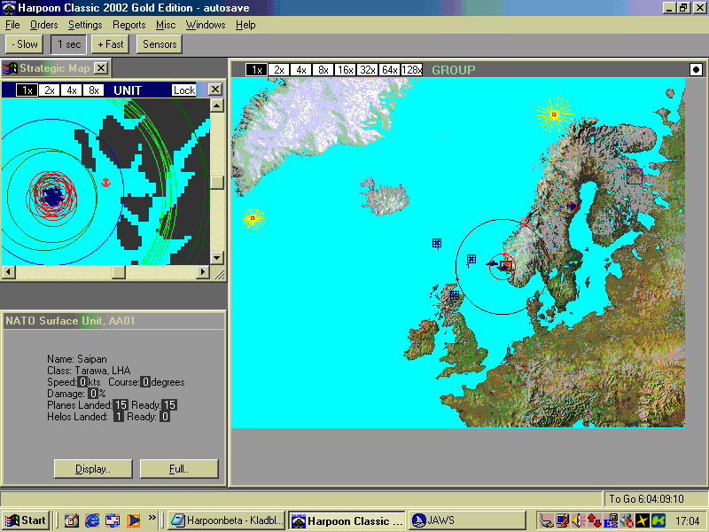Select the red-circled unit in Sweden
This screenshot has height=532, width=709.
[572, 207]
